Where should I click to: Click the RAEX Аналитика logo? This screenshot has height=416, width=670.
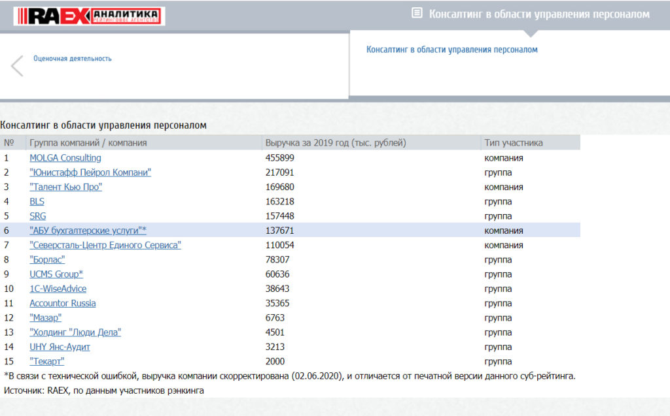tap(89, 16)
